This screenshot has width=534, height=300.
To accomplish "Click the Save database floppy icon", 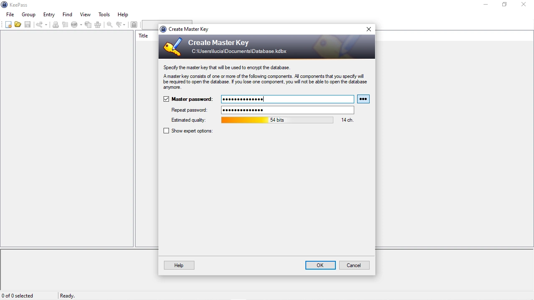I will click(x=28, y=25).
